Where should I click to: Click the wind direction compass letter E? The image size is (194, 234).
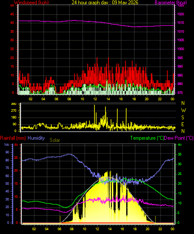click(x=183, y=124)
